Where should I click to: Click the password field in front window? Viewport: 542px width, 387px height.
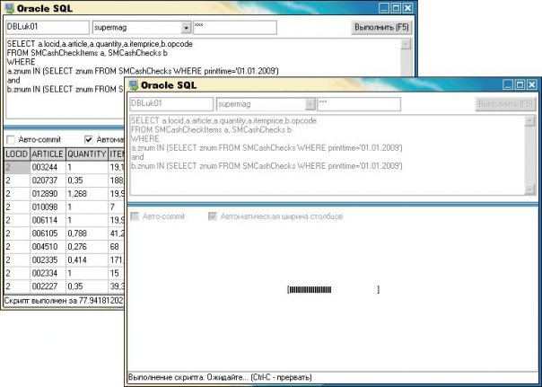359,104
